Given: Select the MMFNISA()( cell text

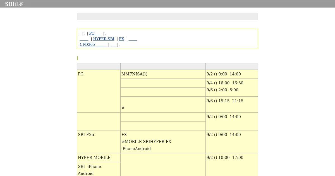Looking at the screenshot, I should click(134, 74).
